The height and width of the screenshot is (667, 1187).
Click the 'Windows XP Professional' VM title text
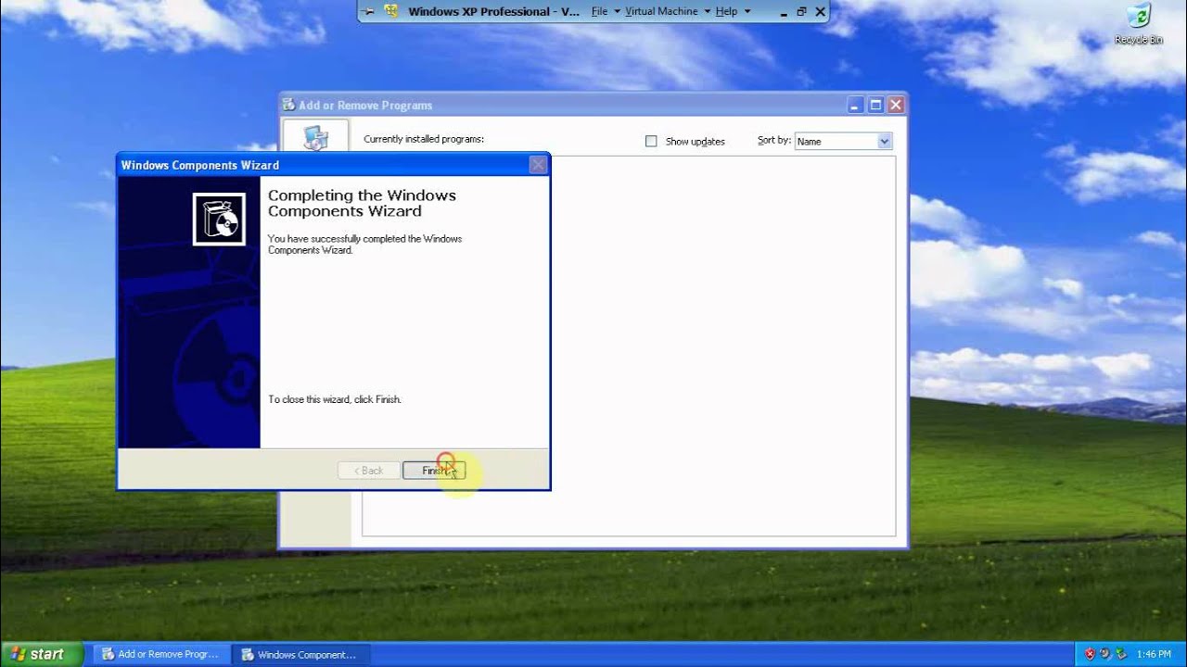493,11
